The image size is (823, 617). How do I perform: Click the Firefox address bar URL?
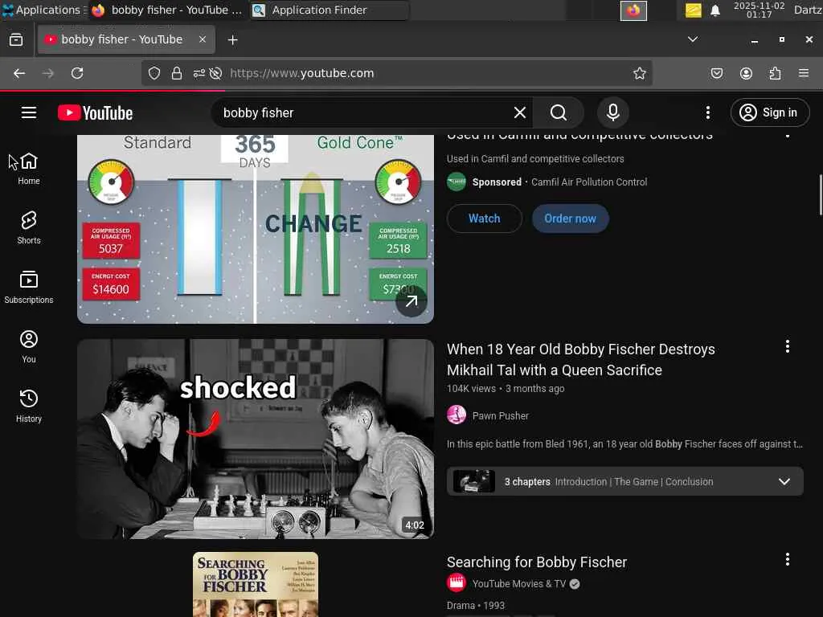302,73
